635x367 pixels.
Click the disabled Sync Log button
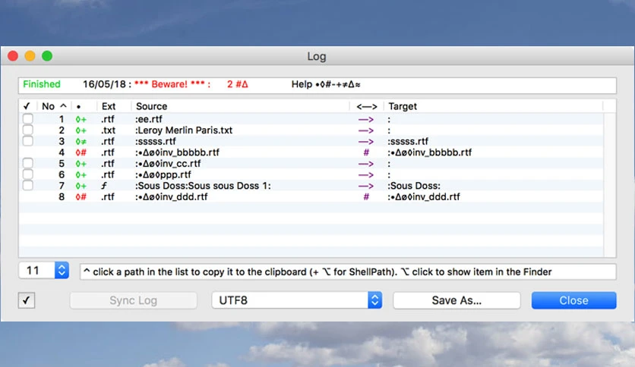[x=133, y=300]
